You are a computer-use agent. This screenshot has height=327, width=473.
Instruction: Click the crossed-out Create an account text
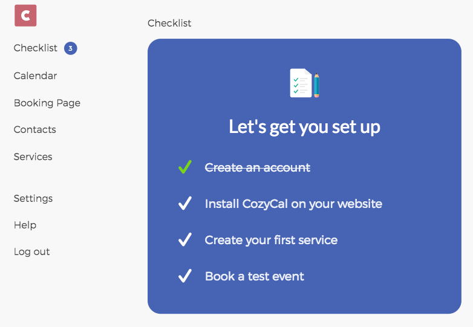pos(257,167)
